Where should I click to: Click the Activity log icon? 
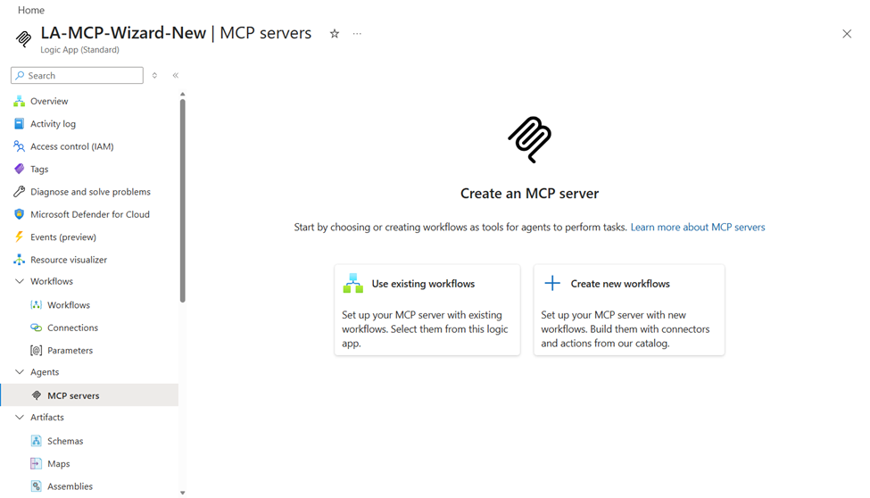pyautogui.click(x=20, y=124)
